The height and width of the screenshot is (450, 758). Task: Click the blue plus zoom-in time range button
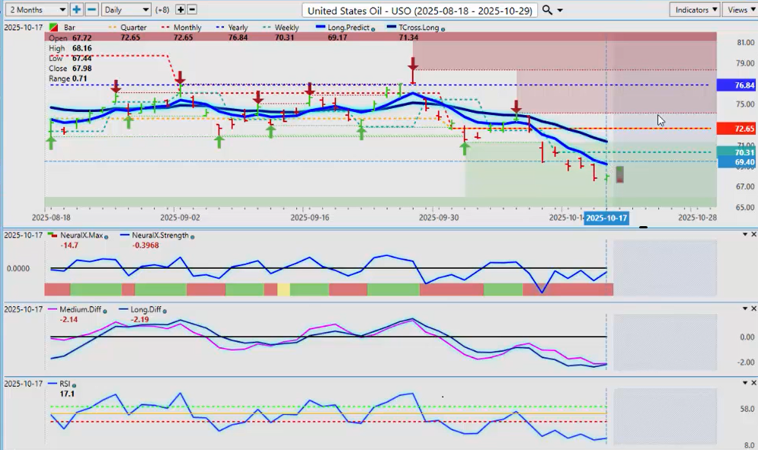77,10
